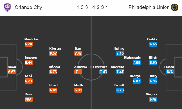The height and width of the screenshot is (109, 182).
Task: Select Nani's 7.47 rating badge
Action: pyautogui.click(x=78, y=53)
